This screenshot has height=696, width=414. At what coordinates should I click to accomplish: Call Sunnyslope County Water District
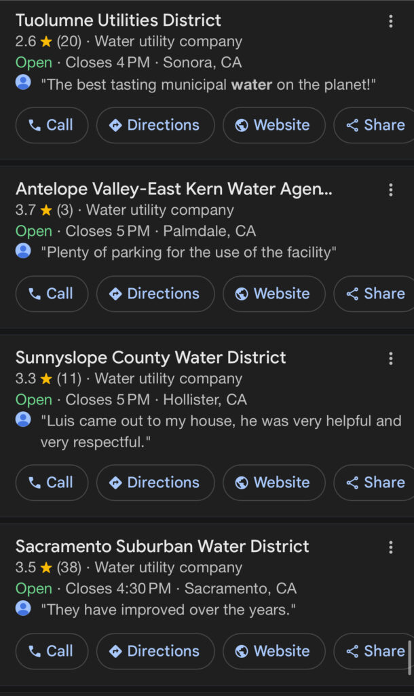(x=52, y=483)
